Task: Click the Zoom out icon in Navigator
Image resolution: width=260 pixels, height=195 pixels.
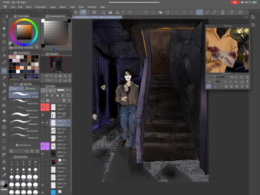Action: click(52, 76)
